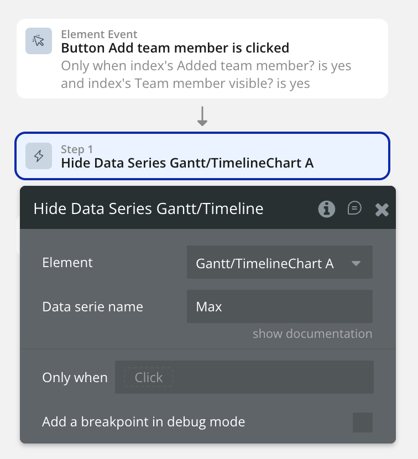This screenshot has height=459, width=418.
Task: Click the dashed Click placeholder for Only when
Action: tap(149, 378)
